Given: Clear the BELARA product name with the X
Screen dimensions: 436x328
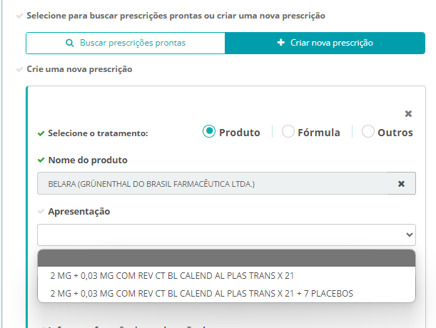Looking at the screenshot, I should 401,183.
